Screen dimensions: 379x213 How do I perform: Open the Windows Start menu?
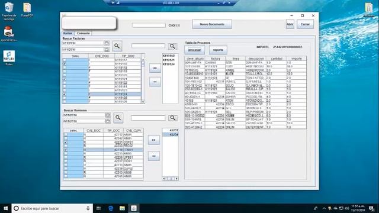(5, 208)
